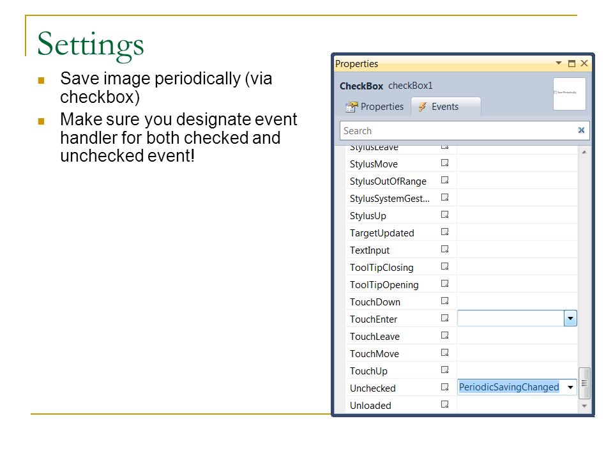Click the marker icon next to TextInput
Viewport: 613px width, 460px height.
tap(445, 249)
